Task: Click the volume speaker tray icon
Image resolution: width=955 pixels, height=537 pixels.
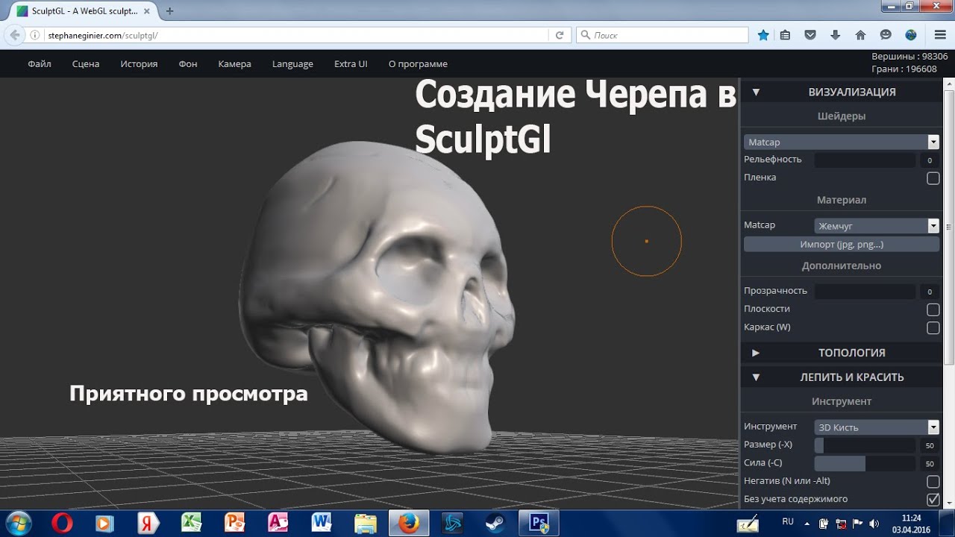Action: tap(874, 524)
